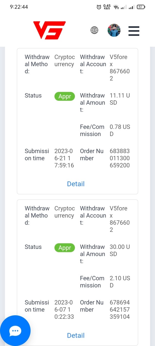This screenshot has height=346, width=155.
Task: Open language selector globe icon
Action: (94, 30)
